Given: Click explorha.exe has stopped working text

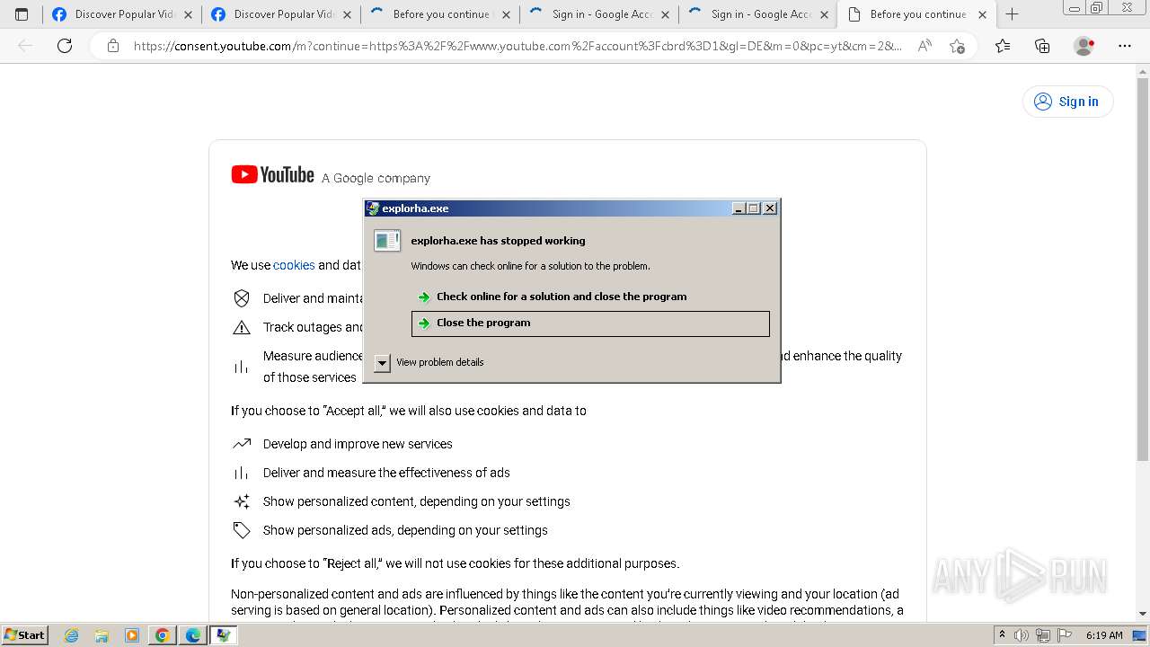Looking at the screenshot, I should tap(498, 241).
